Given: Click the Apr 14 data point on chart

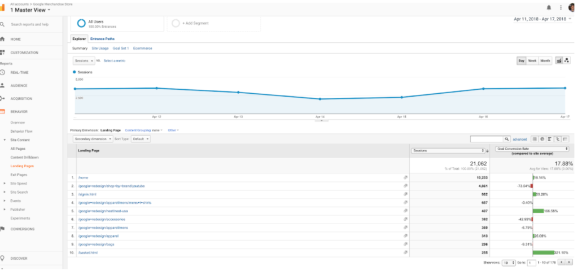Looking at the screenshot, I should tap(320, 99).
